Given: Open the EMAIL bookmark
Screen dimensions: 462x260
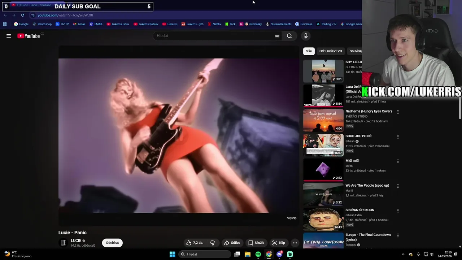Looking at the screenshot, I should click(x=96, y=24).
